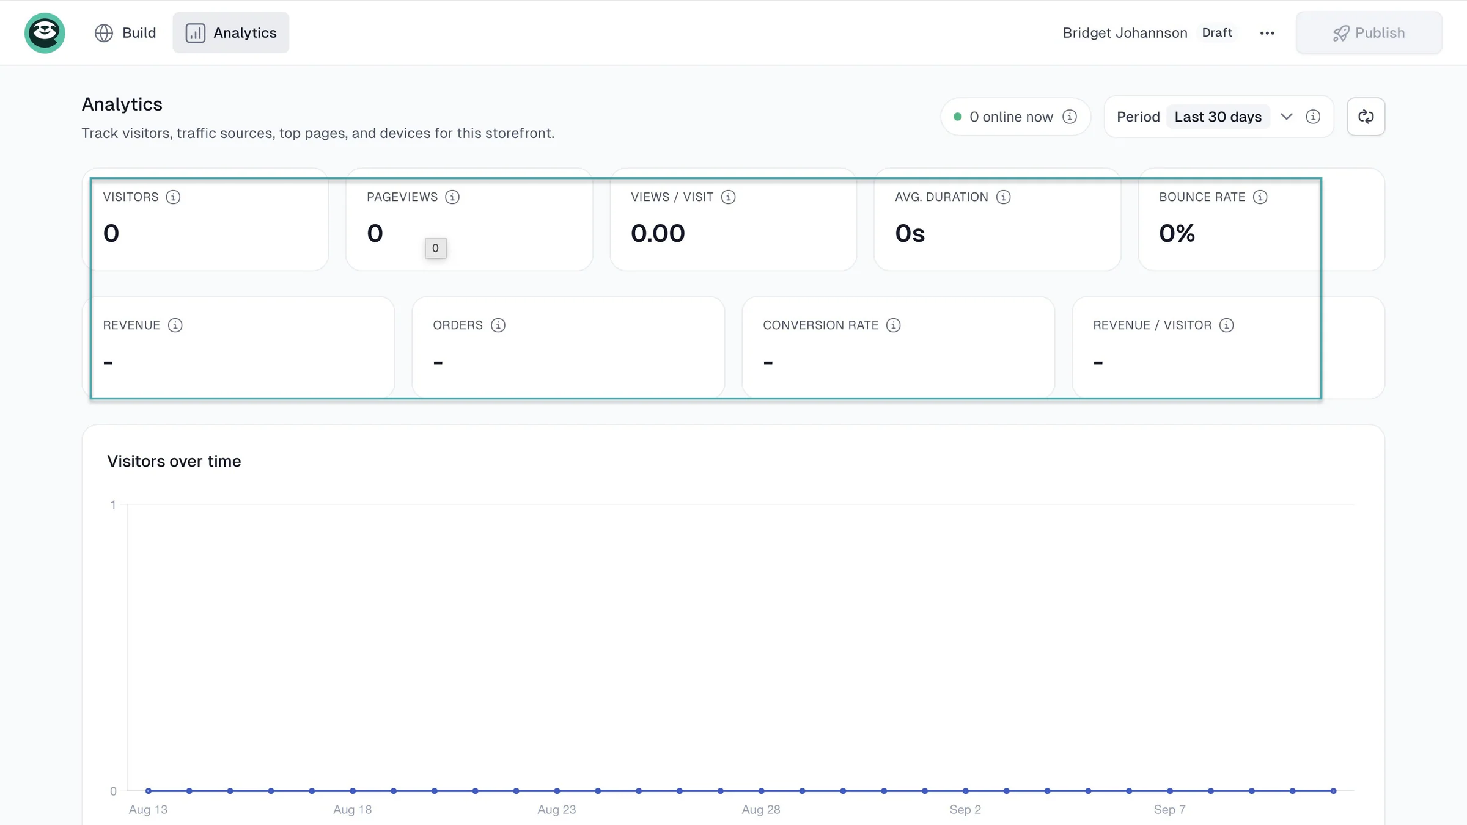Click the Bridget Johannson store name

[1125, 33]
